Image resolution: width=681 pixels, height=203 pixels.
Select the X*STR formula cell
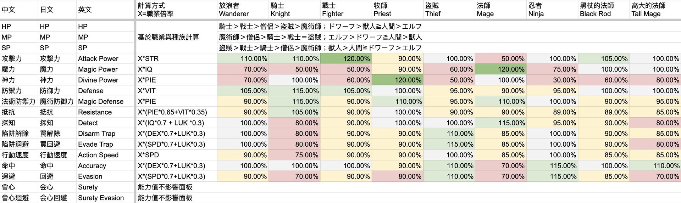[176, 58]
